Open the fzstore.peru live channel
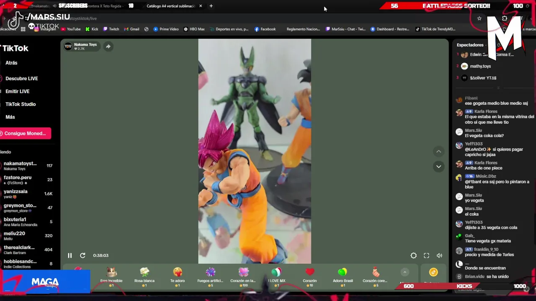Screen dimensions: 536x301 point(28,180)
